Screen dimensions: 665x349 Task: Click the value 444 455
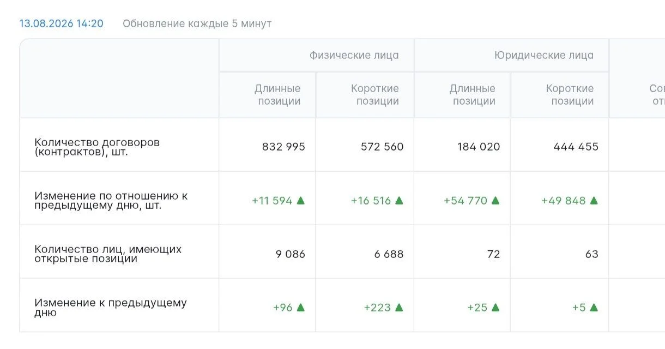pos(576,147)
